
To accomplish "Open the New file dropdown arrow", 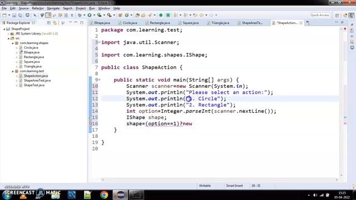I will [x=9, y=15].
